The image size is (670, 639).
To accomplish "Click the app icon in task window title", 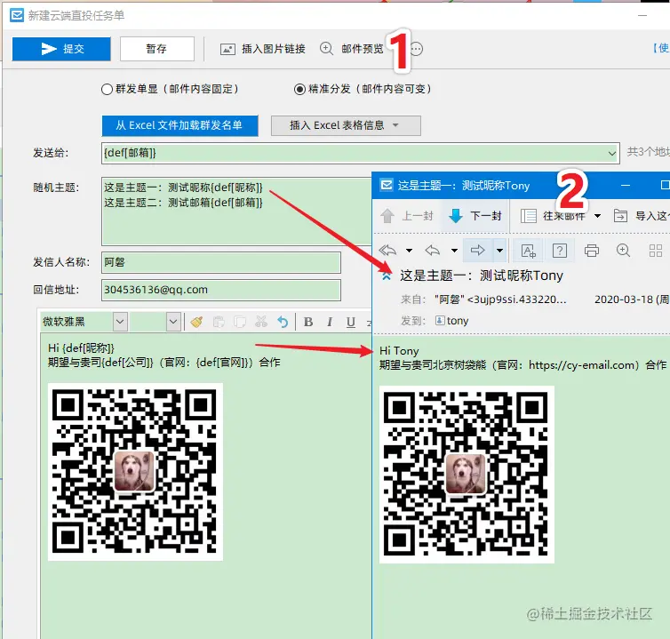I will coord(17,15).
